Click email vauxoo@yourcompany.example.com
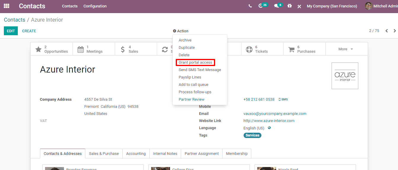The width and height of the screenshot is (398, 170). tap(275, 114)
